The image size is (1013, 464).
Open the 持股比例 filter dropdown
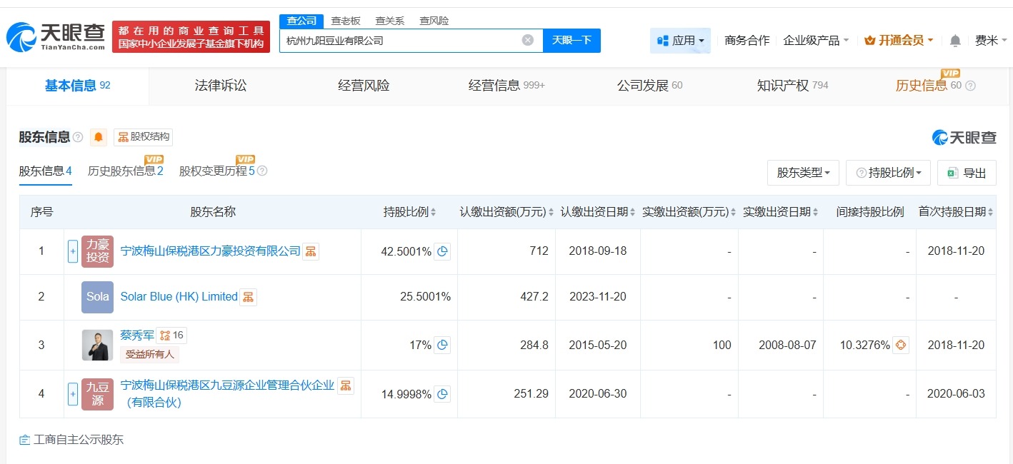888,173
